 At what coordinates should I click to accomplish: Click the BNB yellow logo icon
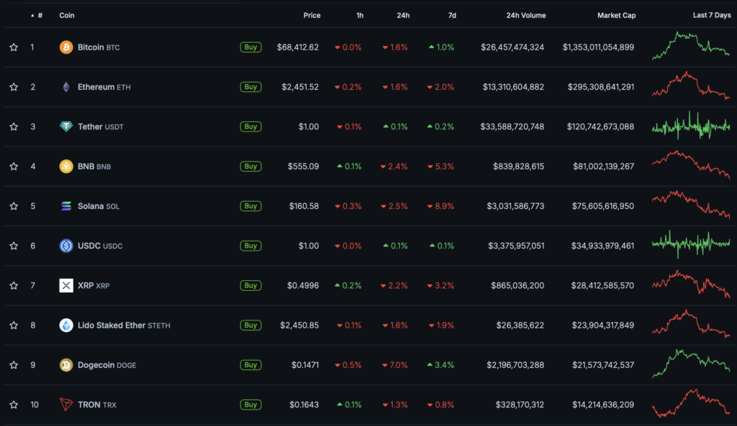tap(66, 167)
